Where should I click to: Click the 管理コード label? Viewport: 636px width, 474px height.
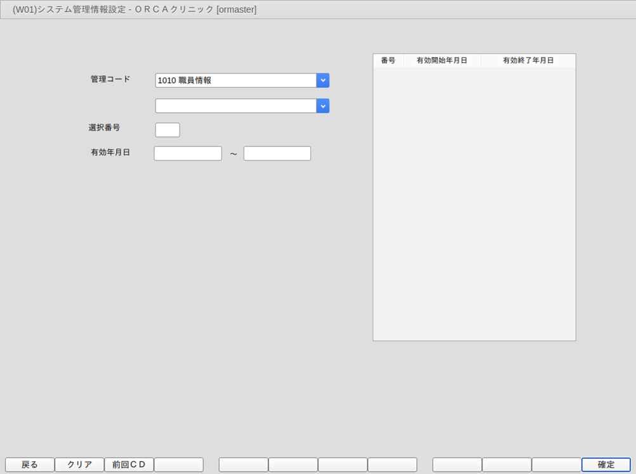tap(110, 79)
